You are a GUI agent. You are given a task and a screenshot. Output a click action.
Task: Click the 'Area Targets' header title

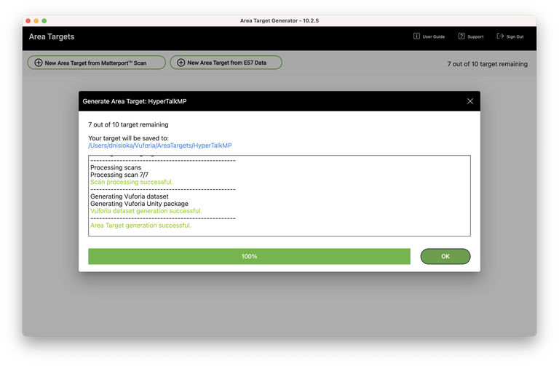pos(52,36)
